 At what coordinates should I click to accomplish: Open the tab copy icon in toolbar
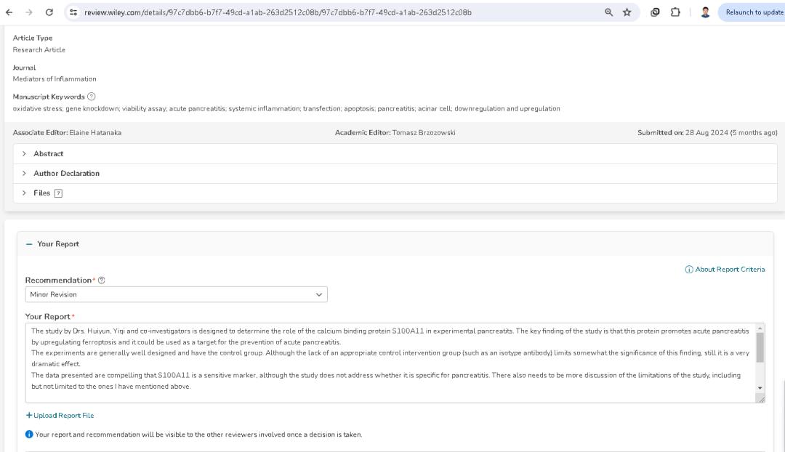pyautogui.click(x=655, y=12)
